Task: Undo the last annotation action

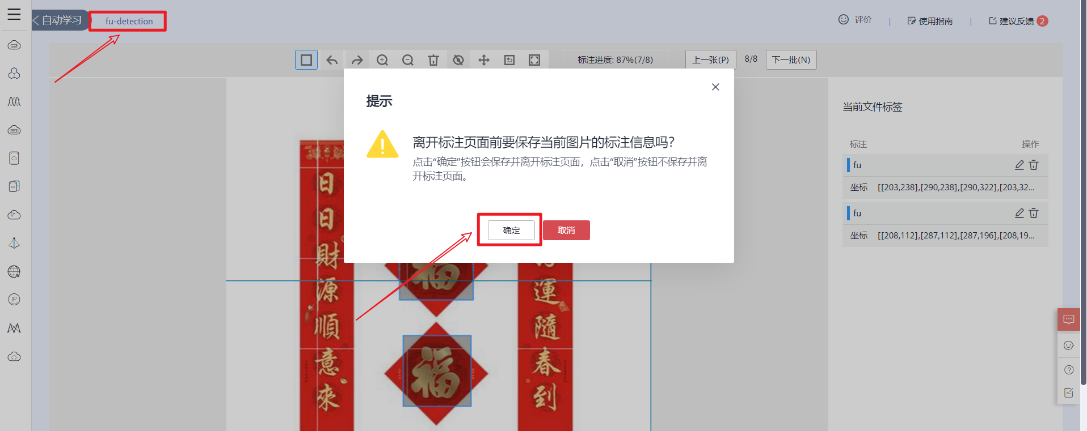Action: pyautogui.click(x=332, y=60)
